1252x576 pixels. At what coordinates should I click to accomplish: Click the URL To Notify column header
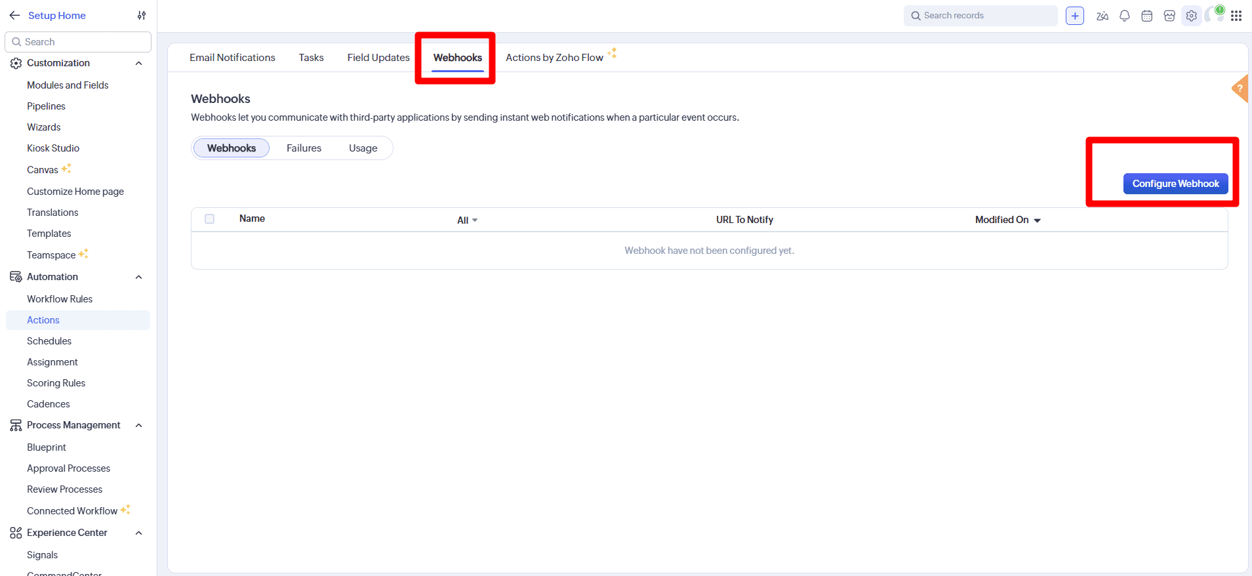pos(744,220)
